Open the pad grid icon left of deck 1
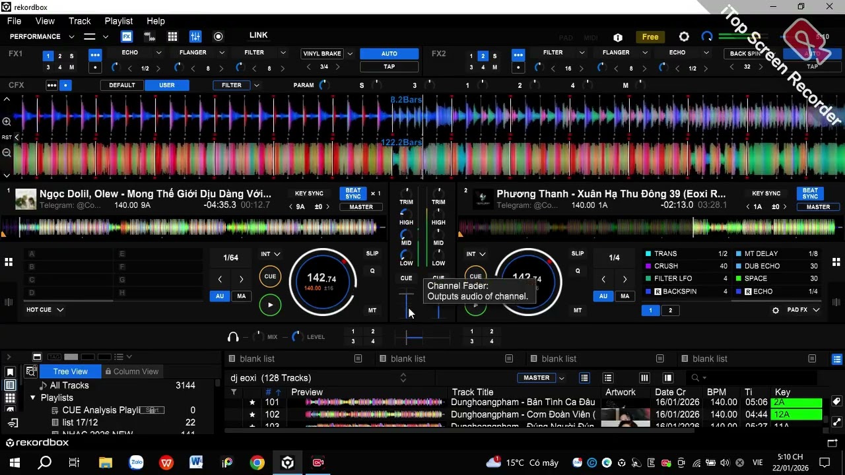Viewport: 845px width, 475px height. [9, 262]
